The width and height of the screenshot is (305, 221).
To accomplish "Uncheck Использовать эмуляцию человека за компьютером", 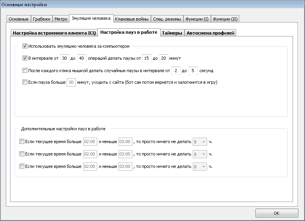I will [25, 46].
